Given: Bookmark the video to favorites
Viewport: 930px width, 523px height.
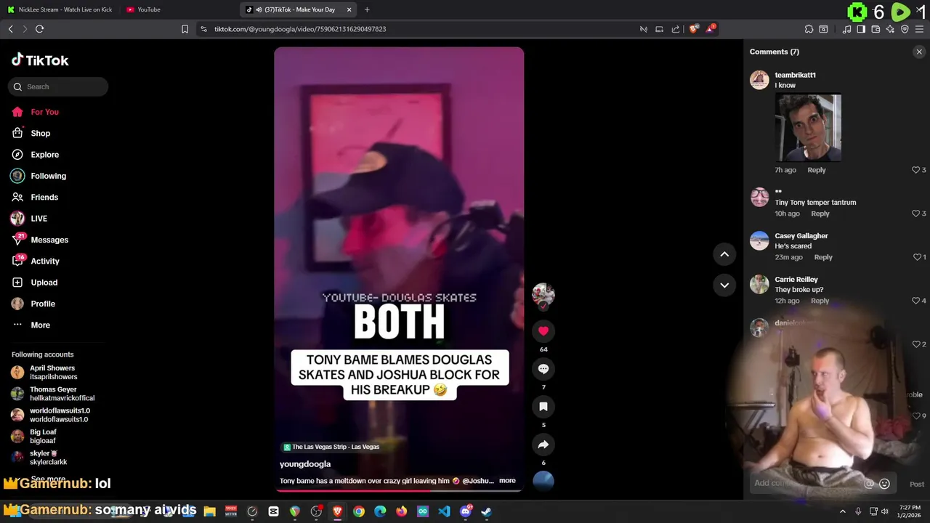Looking at the screenshot, I should pyautogui.click(x=543, y=407).
